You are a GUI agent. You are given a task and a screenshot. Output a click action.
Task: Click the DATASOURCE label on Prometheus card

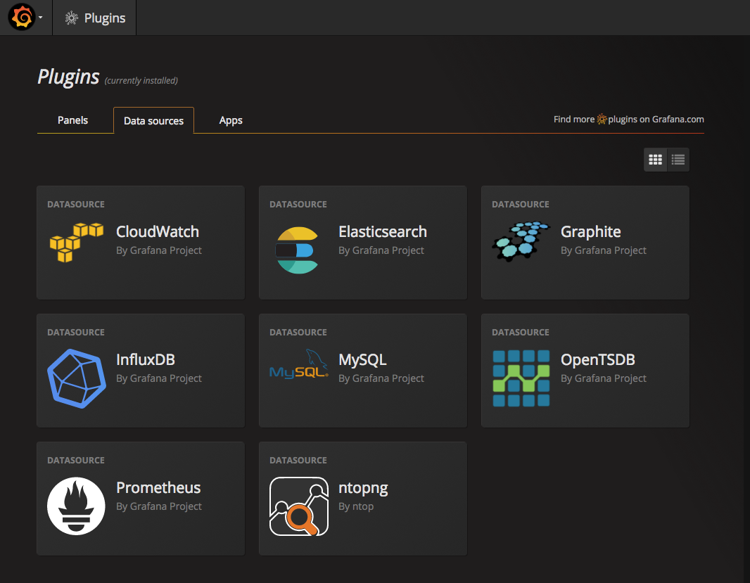(x=76, y=460)
